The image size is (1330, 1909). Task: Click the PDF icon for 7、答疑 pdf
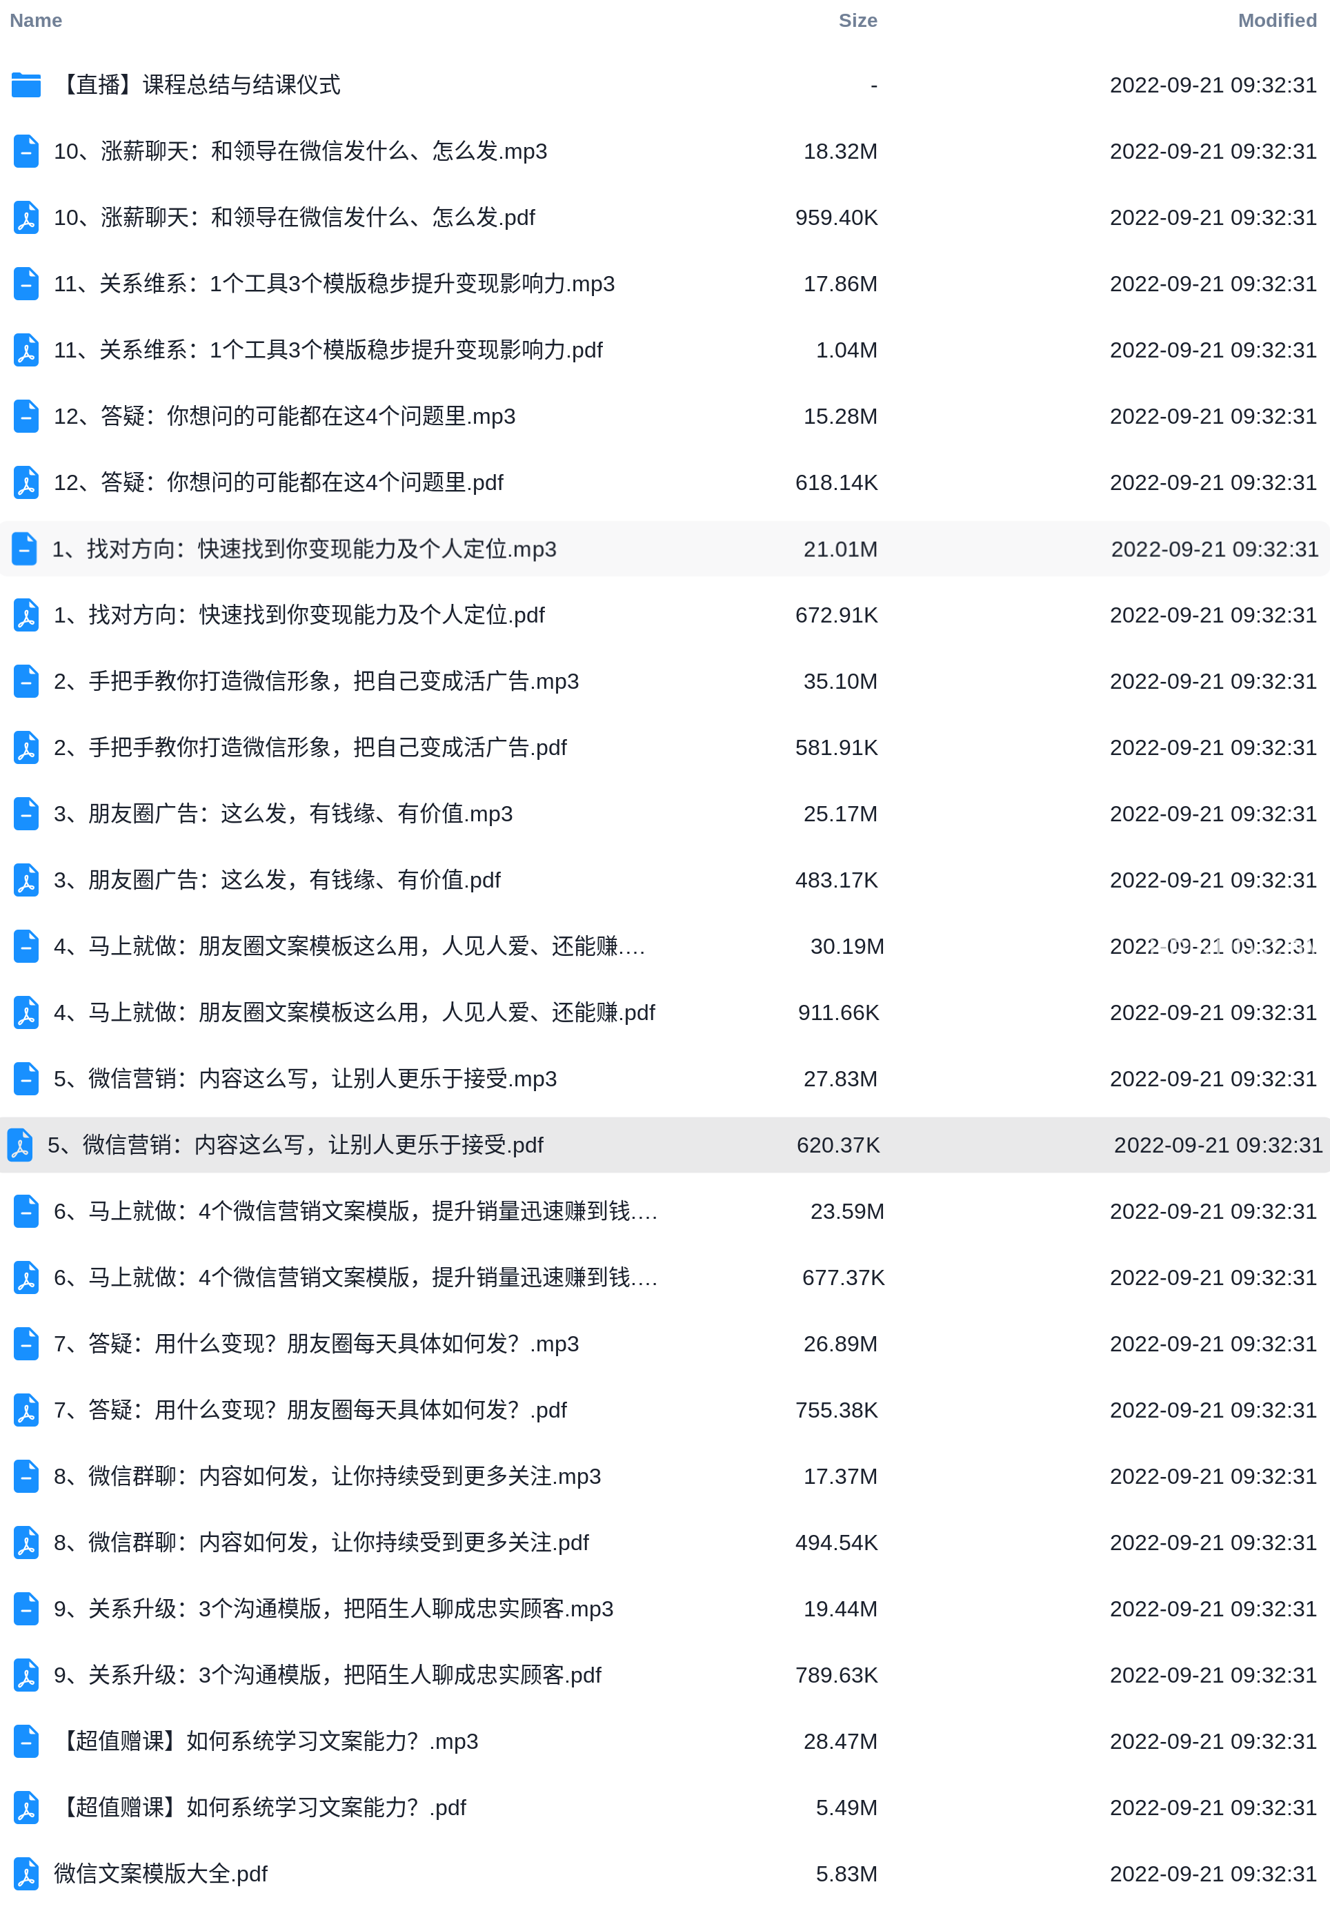point(27,1410)
